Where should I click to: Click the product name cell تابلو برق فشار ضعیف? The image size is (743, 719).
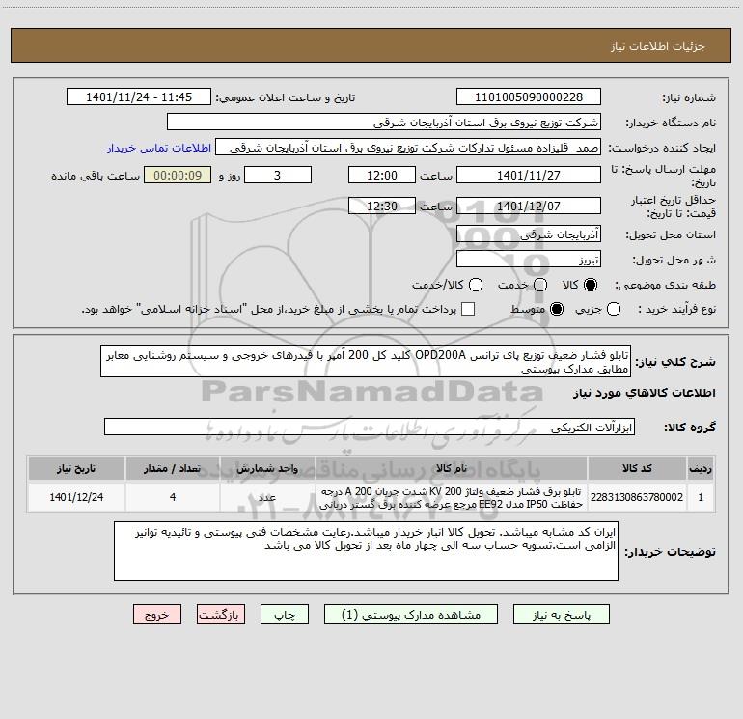(452, 497)
